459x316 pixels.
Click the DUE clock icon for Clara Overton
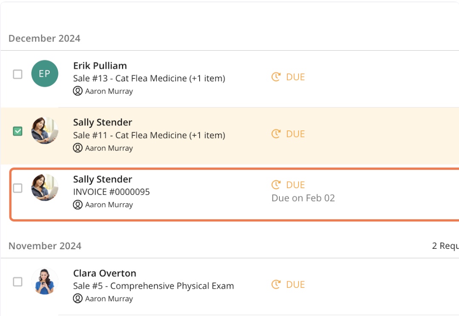coord(276,284)
